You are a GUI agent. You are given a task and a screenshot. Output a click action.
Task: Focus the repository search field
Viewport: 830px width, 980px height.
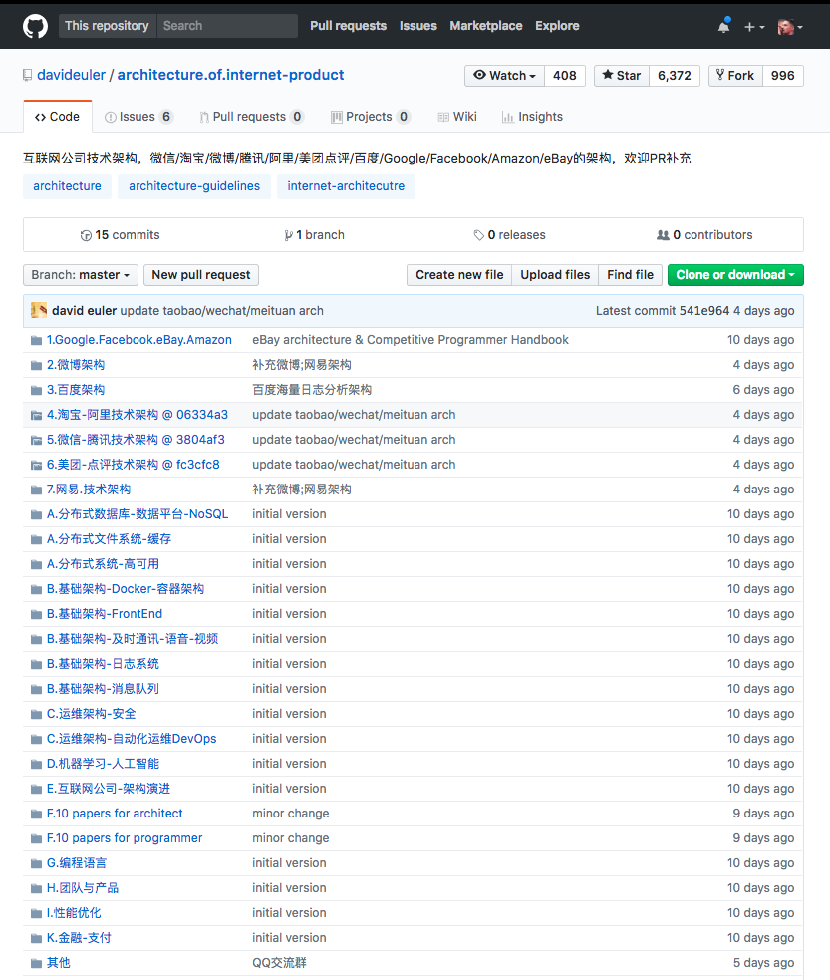coord(227,26)
